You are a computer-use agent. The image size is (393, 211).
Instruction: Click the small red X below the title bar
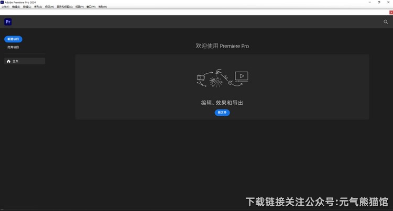(x=390, y=12)
